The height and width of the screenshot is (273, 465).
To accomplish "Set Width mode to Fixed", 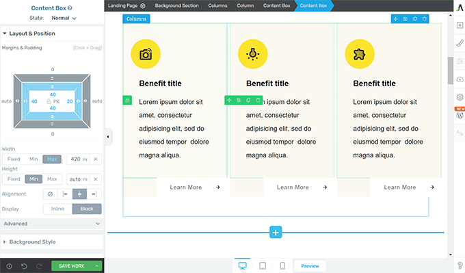I will click(14, 159).
